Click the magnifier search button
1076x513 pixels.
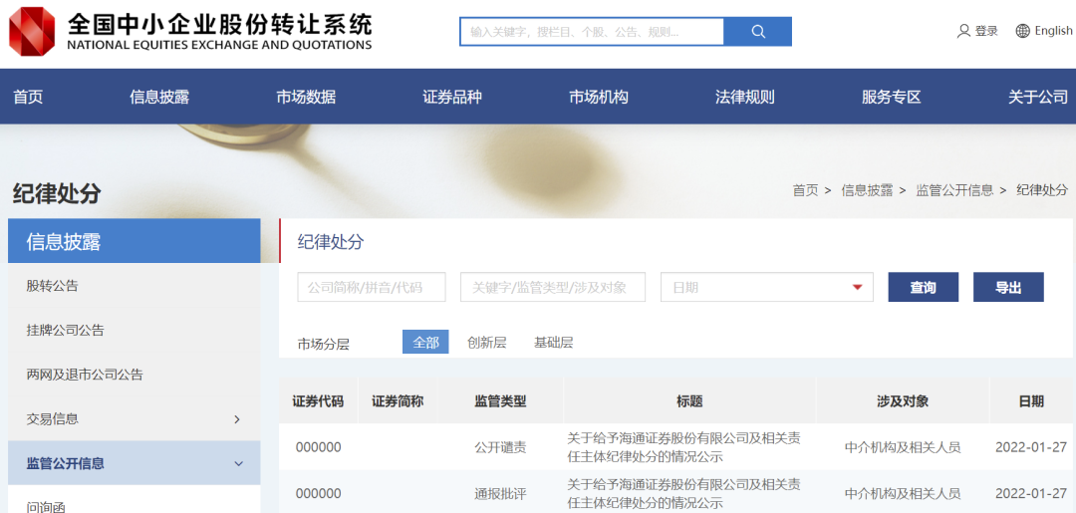[758, 32]
